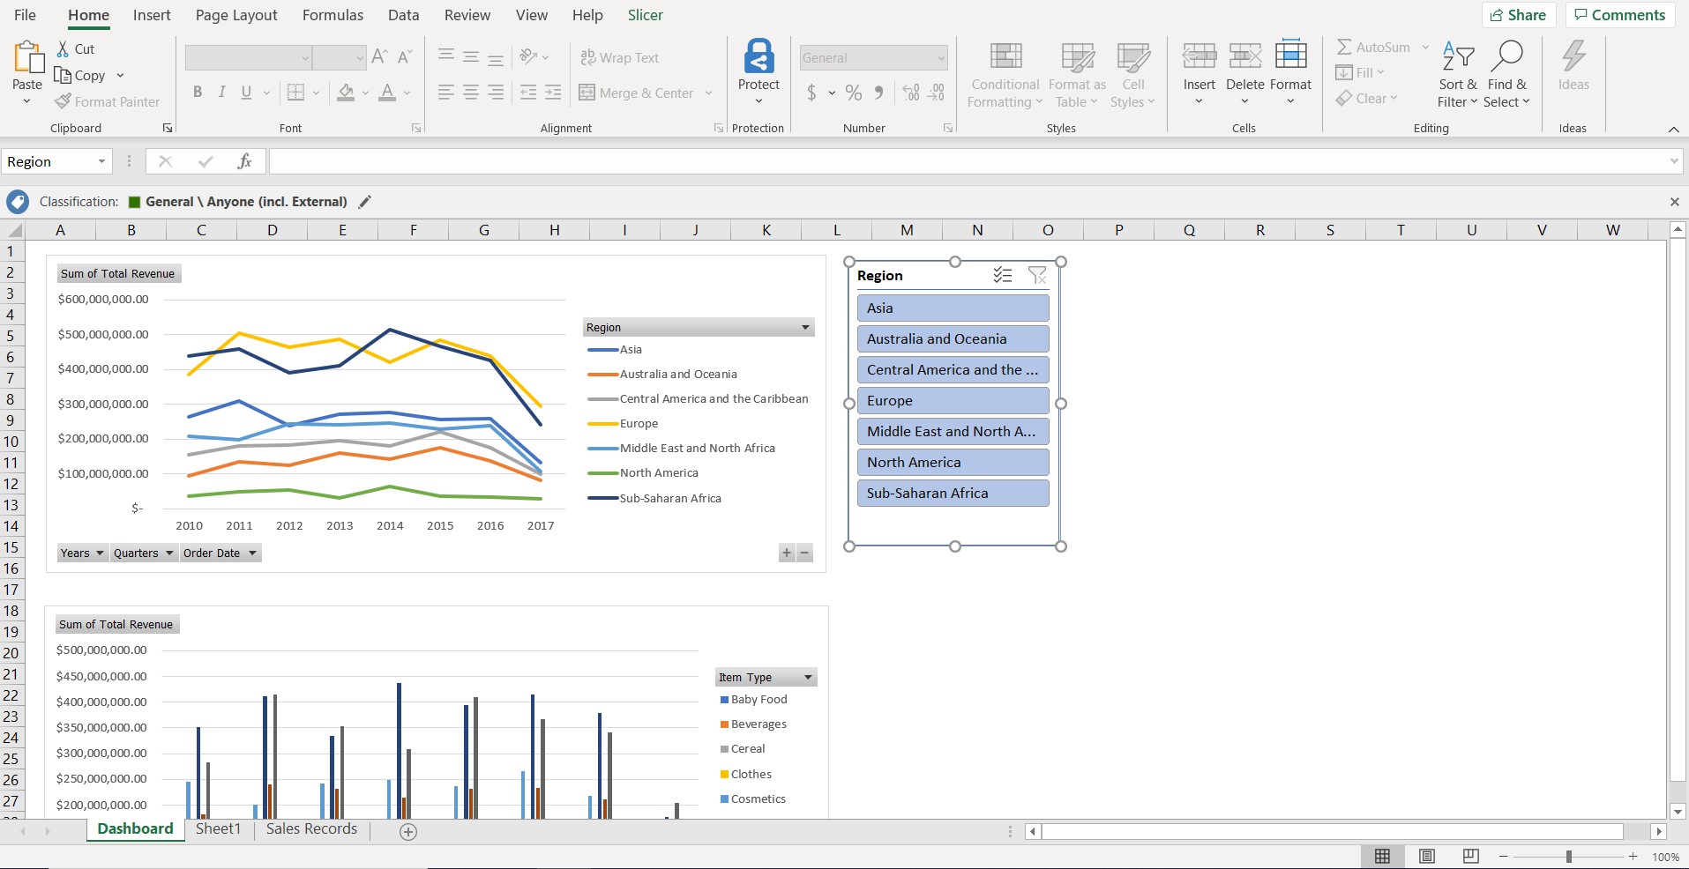Click the Increase Font Size icon
Image resolution: width=1689 pixels, height=869 pixels.
(x=378, y=56)
